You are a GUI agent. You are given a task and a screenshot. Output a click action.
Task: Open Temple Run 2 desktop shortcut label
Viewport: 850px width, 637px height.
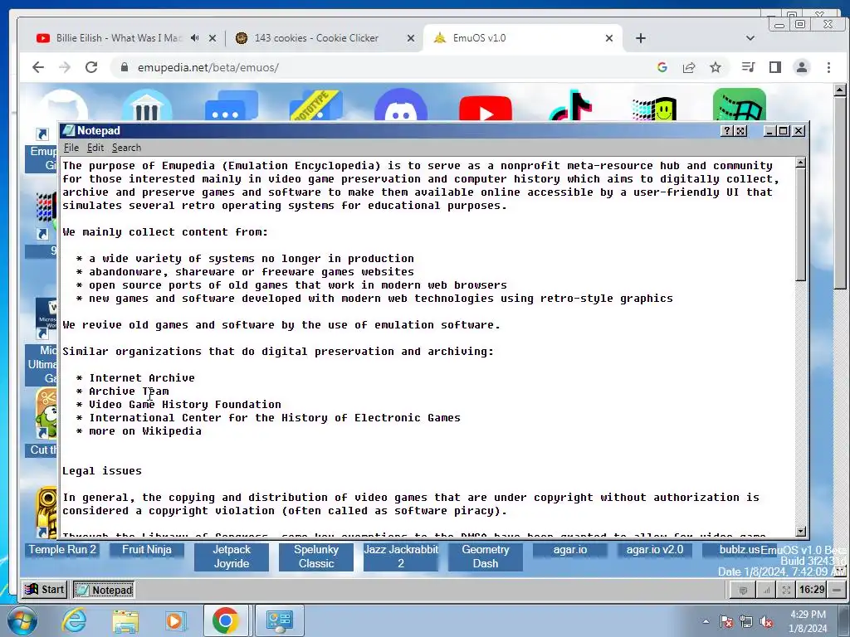pos(62,550)
